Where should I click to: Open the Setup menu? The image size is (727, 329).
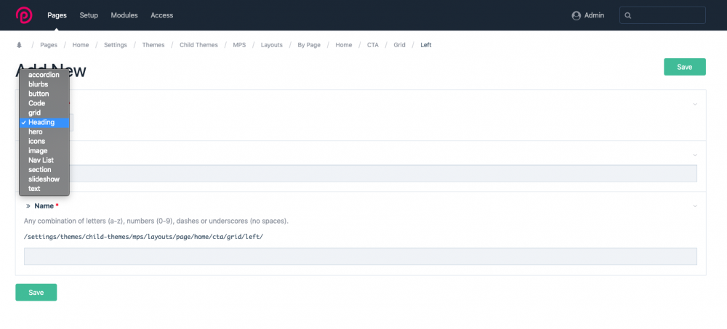point(89,15)
